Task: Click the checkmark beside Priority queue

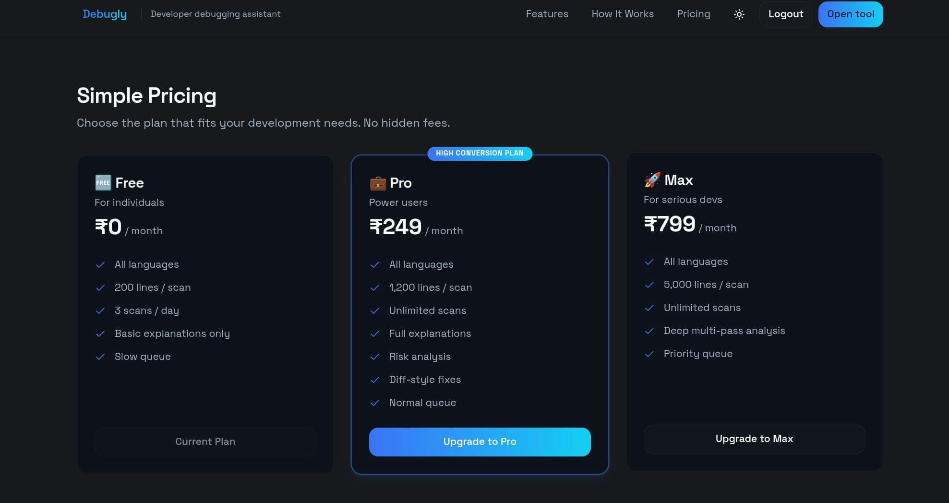Action: tap(649, 354)
